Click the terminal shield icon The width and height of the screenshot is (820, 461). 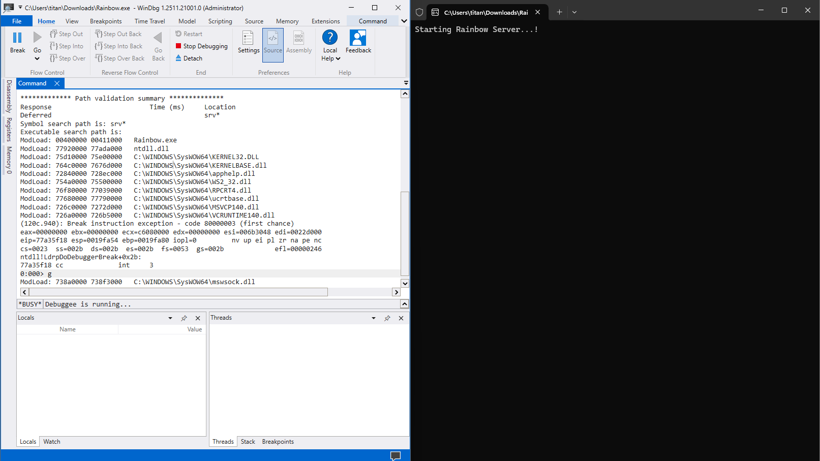point(419,12)
